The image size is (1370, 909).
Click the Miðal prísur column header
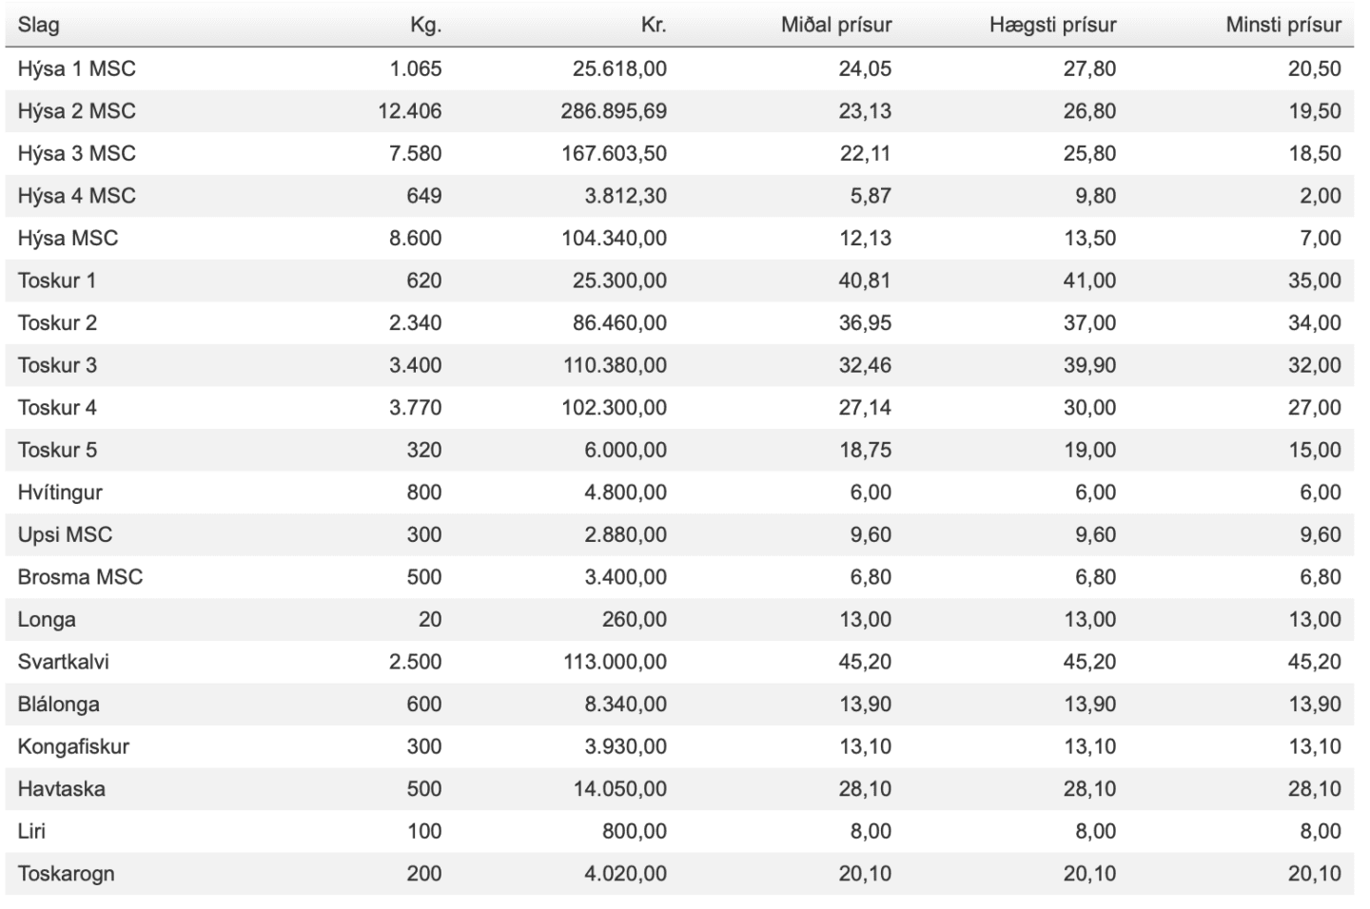pyautogui.click(x=836, y=25)
